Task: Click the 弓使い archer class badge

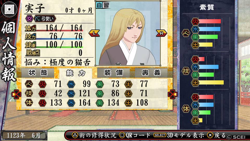Action: (45, 19)
